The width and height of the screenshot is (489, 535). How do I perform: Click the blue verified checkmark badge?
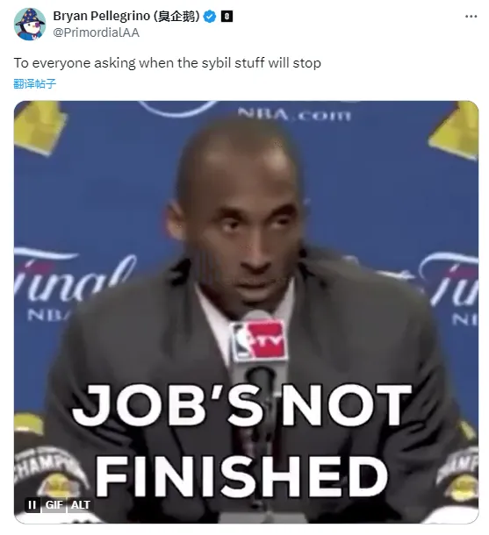(210, 17)
